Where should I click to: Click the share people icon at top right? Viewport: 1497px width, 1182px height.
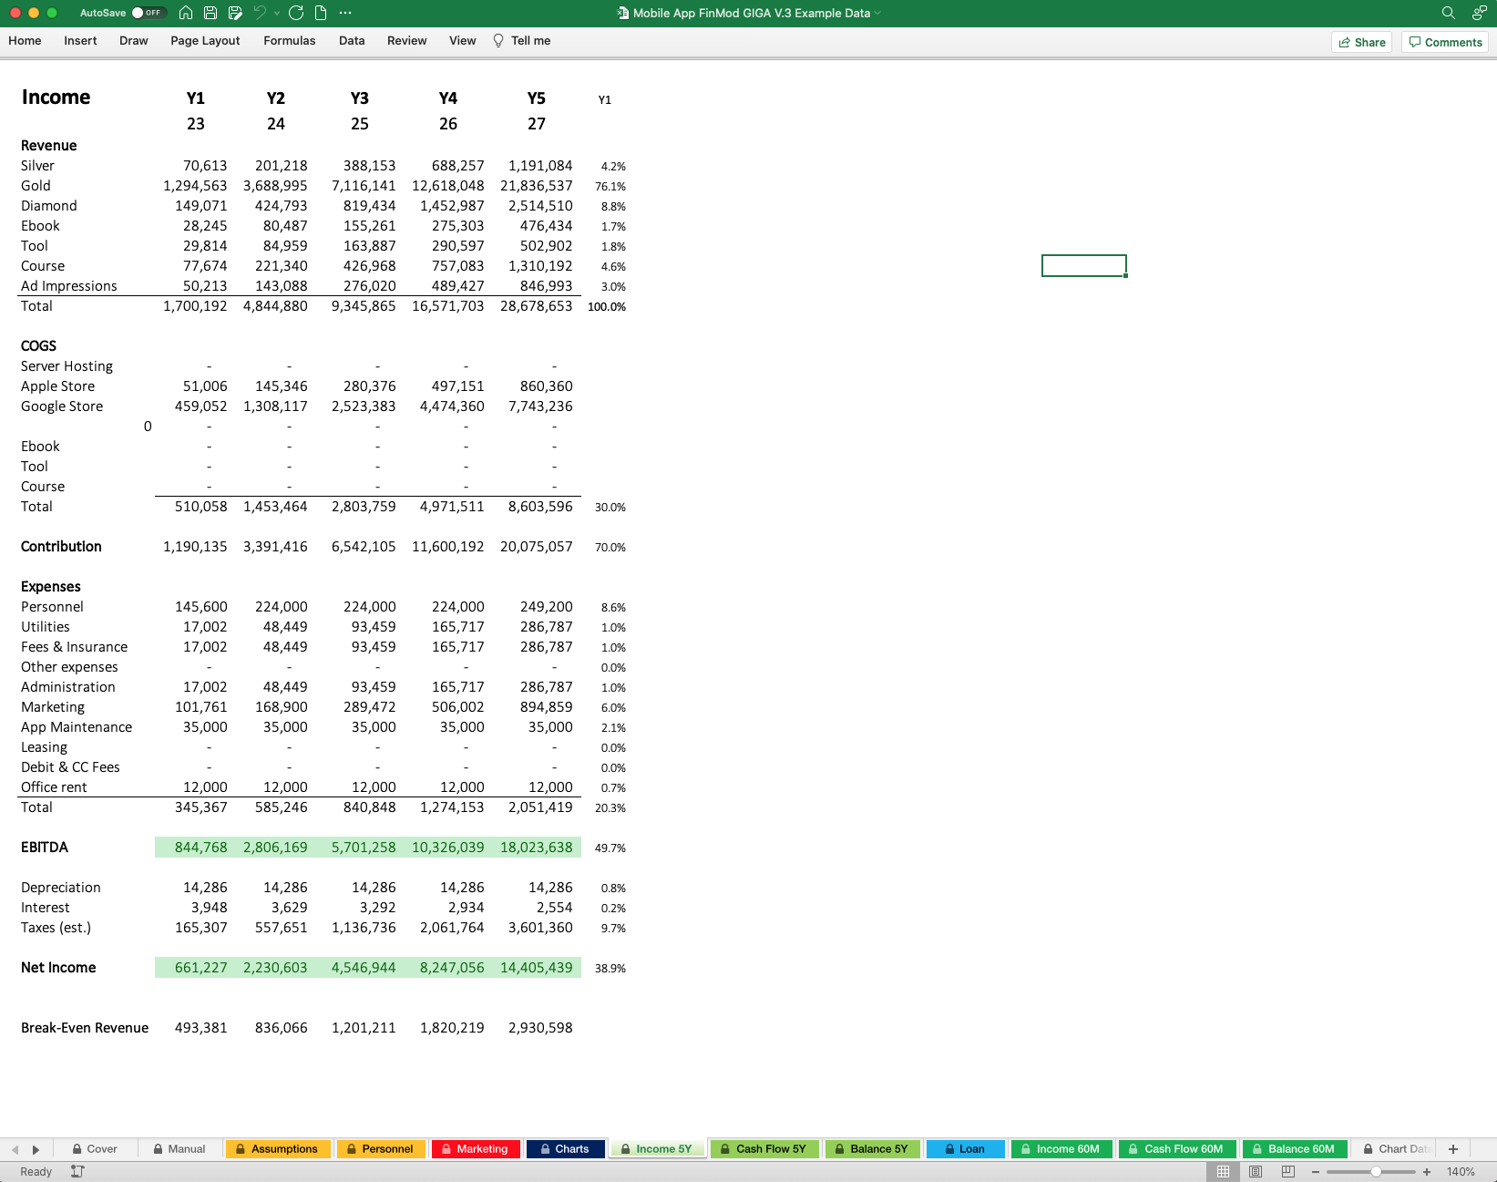[x=1479, y=13]
